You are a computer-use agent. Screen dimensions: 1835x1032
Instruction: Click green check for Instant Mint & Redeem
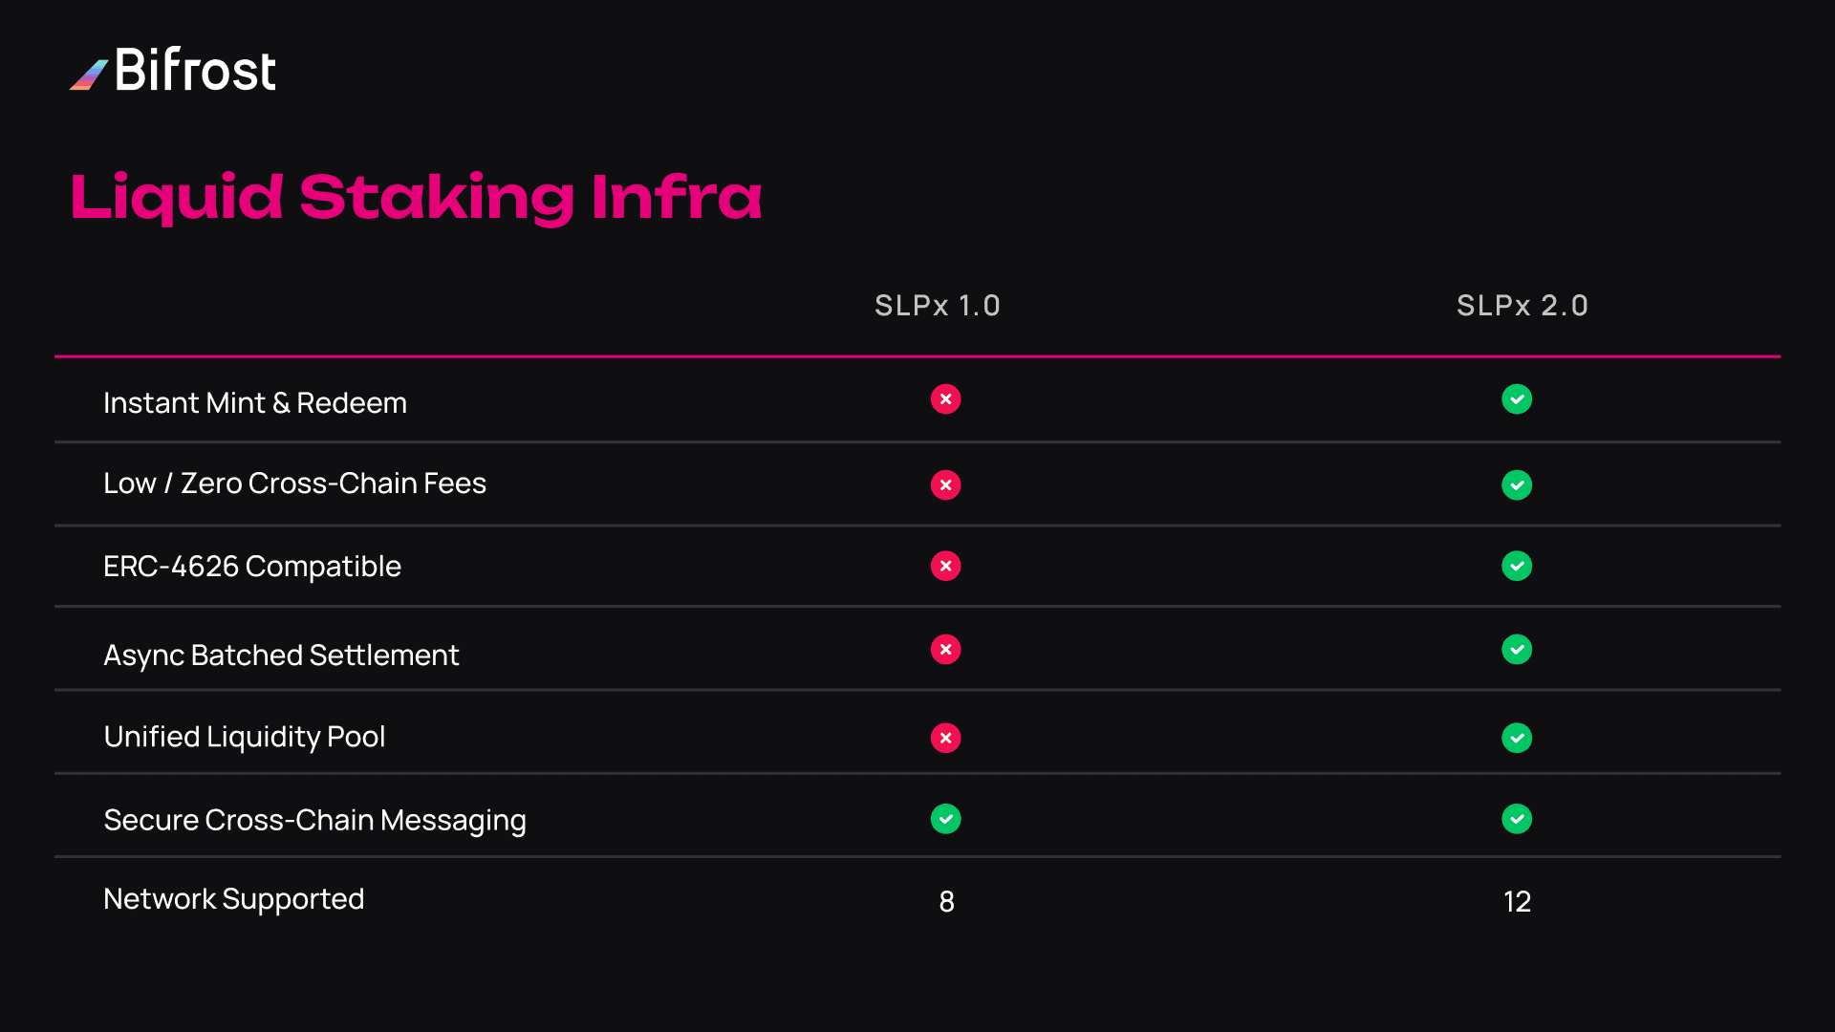point(1516,399)
